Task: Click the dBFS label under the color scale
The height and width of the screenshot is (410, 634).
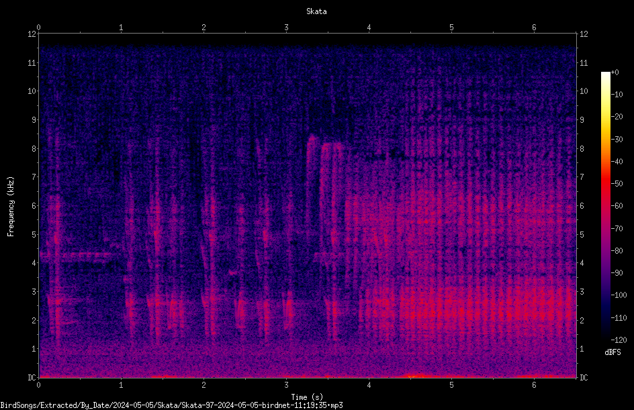Action: click(x=613, y=352)
